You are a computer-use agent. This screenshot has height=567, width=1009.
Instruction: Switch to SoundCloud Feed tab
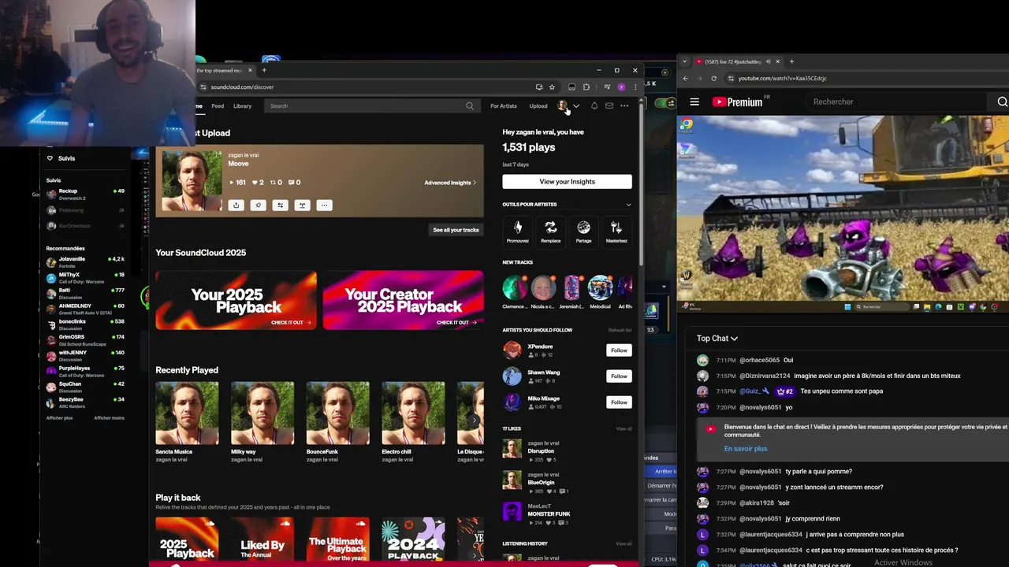point(218,106)
